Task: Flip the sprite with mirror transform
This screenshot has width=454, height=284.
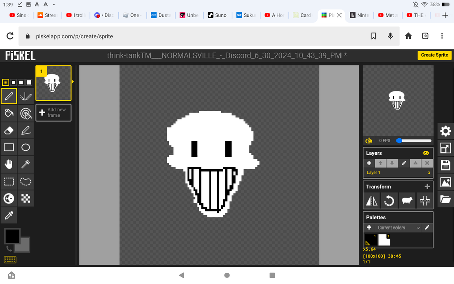Action: coord(372,201)
